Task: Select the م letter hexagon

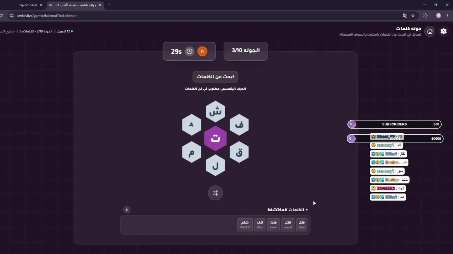Action: [x=191, y=152]
